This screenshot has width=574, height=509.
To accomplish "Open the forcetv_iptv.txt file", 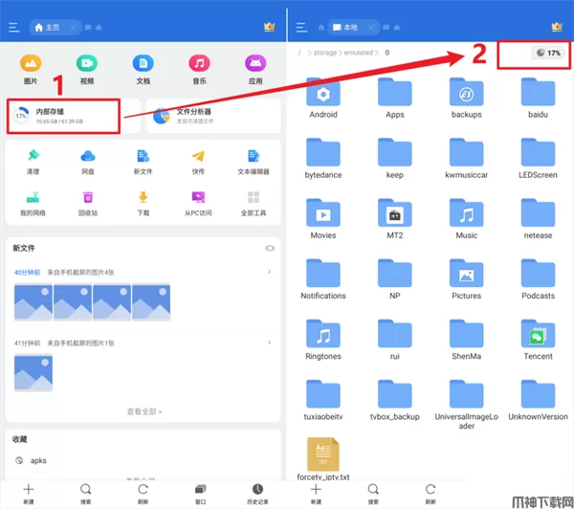I will click(x=323, y=459).
